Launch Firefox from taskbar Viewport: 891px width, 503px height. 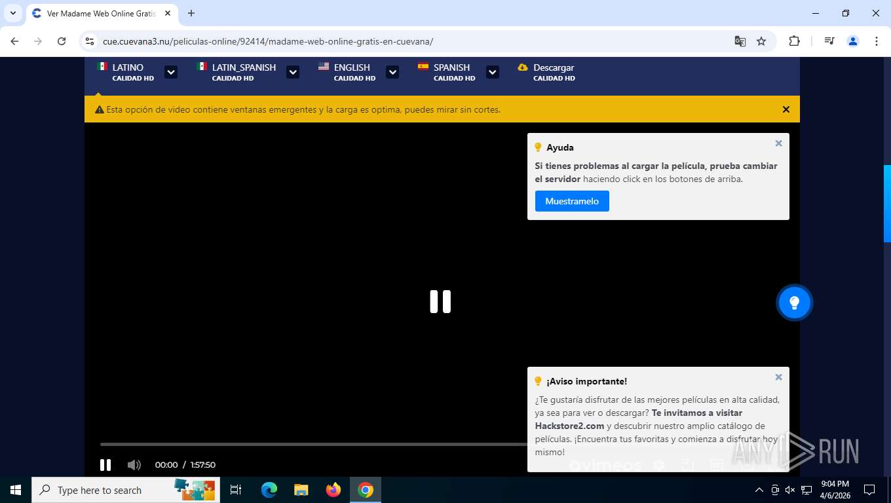coord(333,490)
